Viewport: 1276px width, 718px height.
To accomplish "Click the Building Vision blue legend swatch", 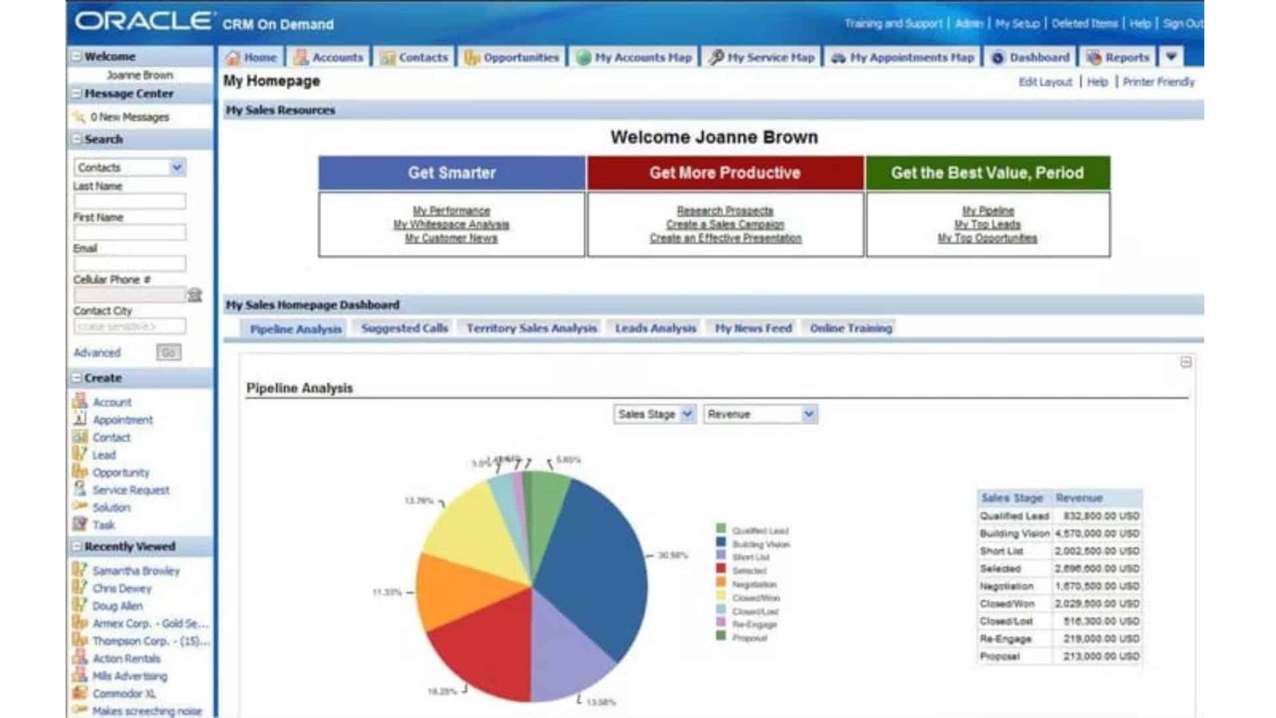I will pos(721,542).
